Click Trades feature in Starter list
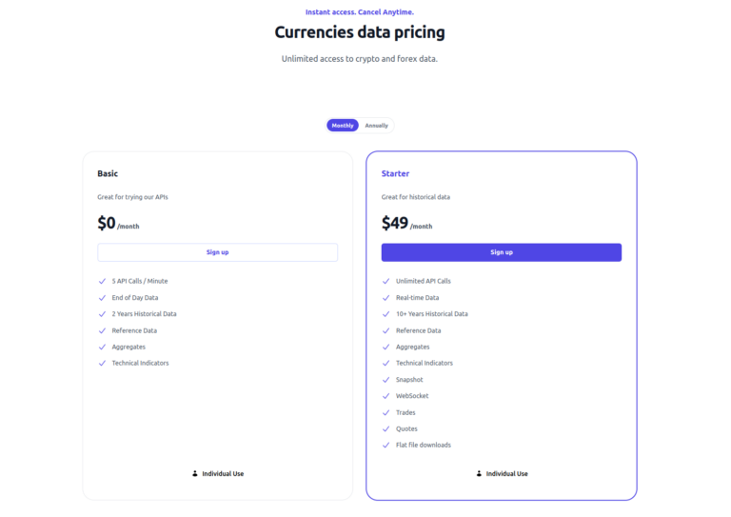The image size is (731, 517). [405, 412]
